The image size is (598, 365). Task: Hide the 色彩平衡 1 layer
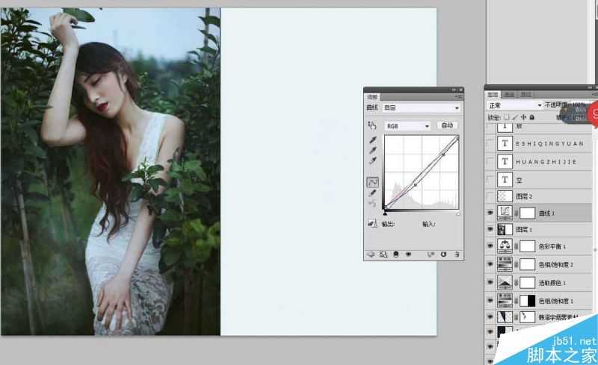click(490, 246)
